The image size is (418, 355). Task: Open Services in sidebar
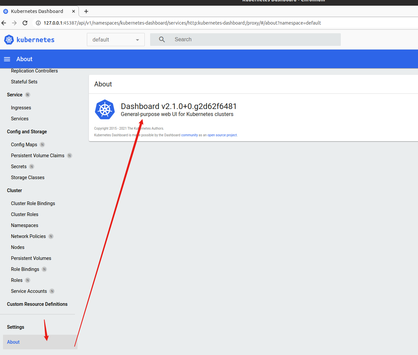pos(20,119)
